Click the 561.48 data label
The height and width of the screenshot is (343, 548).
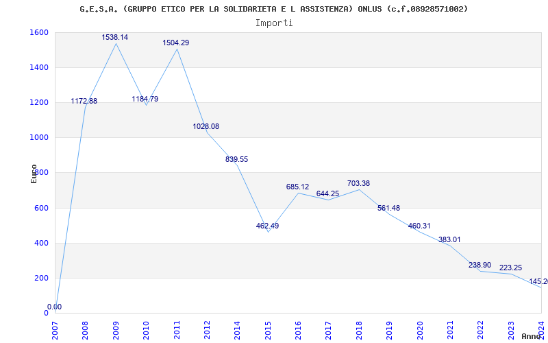tap(388, 208)
